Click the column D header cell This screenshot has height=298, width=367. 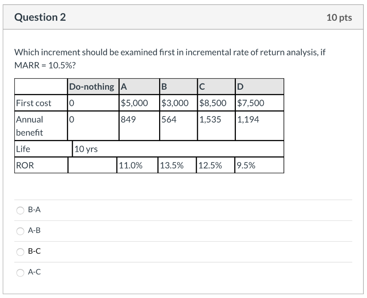259,86
